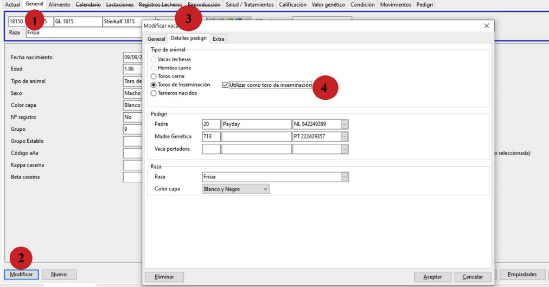This screenshot has height=287, width=549.
Task: Click the Raza field Frisia in dialog
Action: [272, 177]
